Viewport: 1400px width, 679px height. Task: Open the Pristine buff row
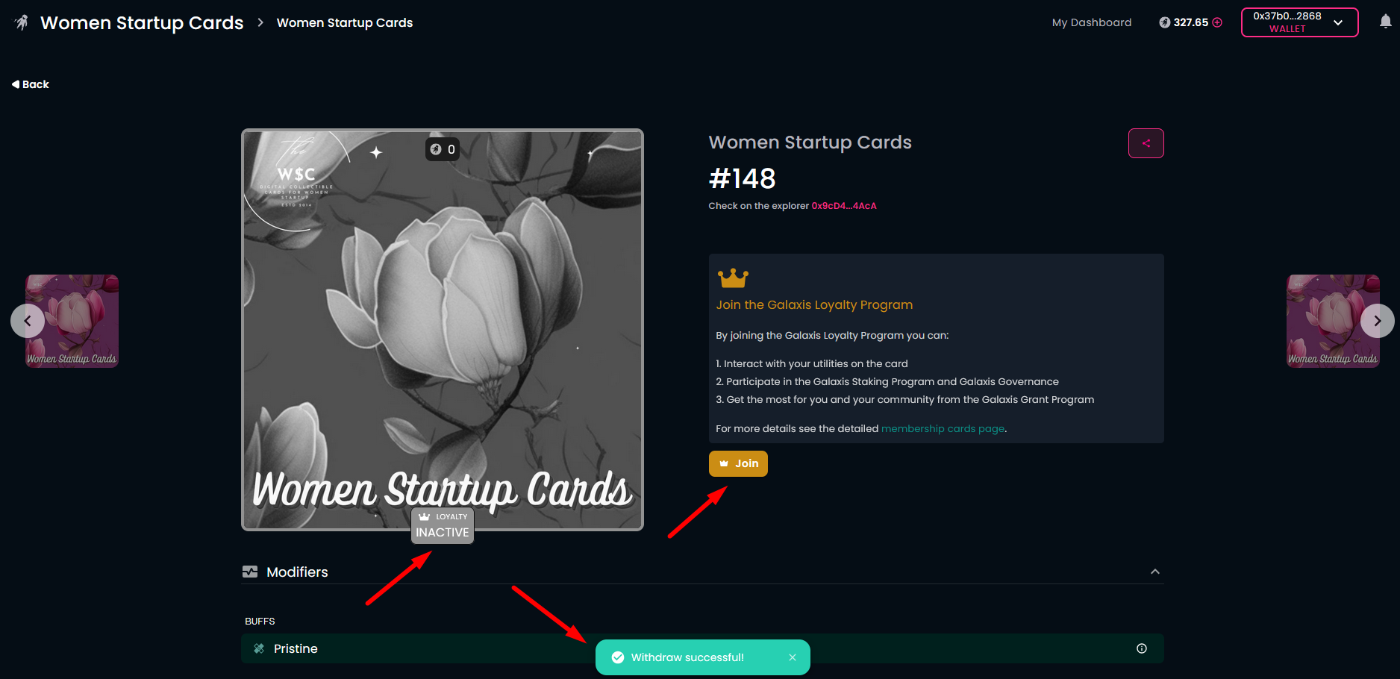[702, 648]
